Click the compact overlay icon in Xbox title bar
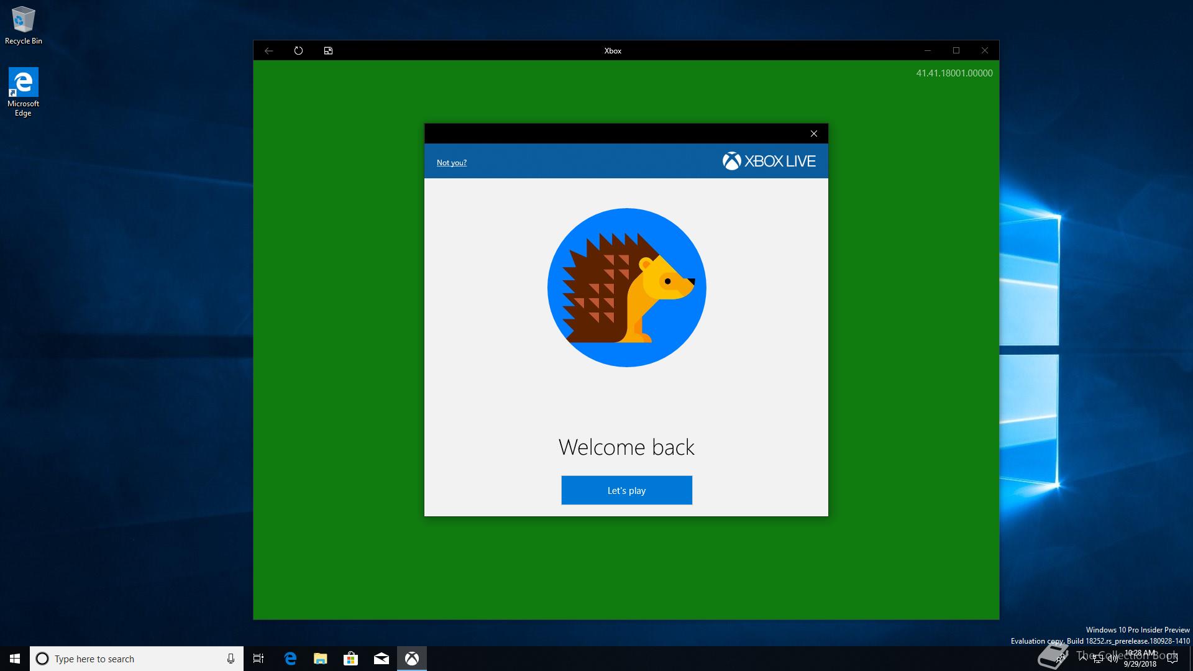1193x671 pixels. tap(328, 51)
